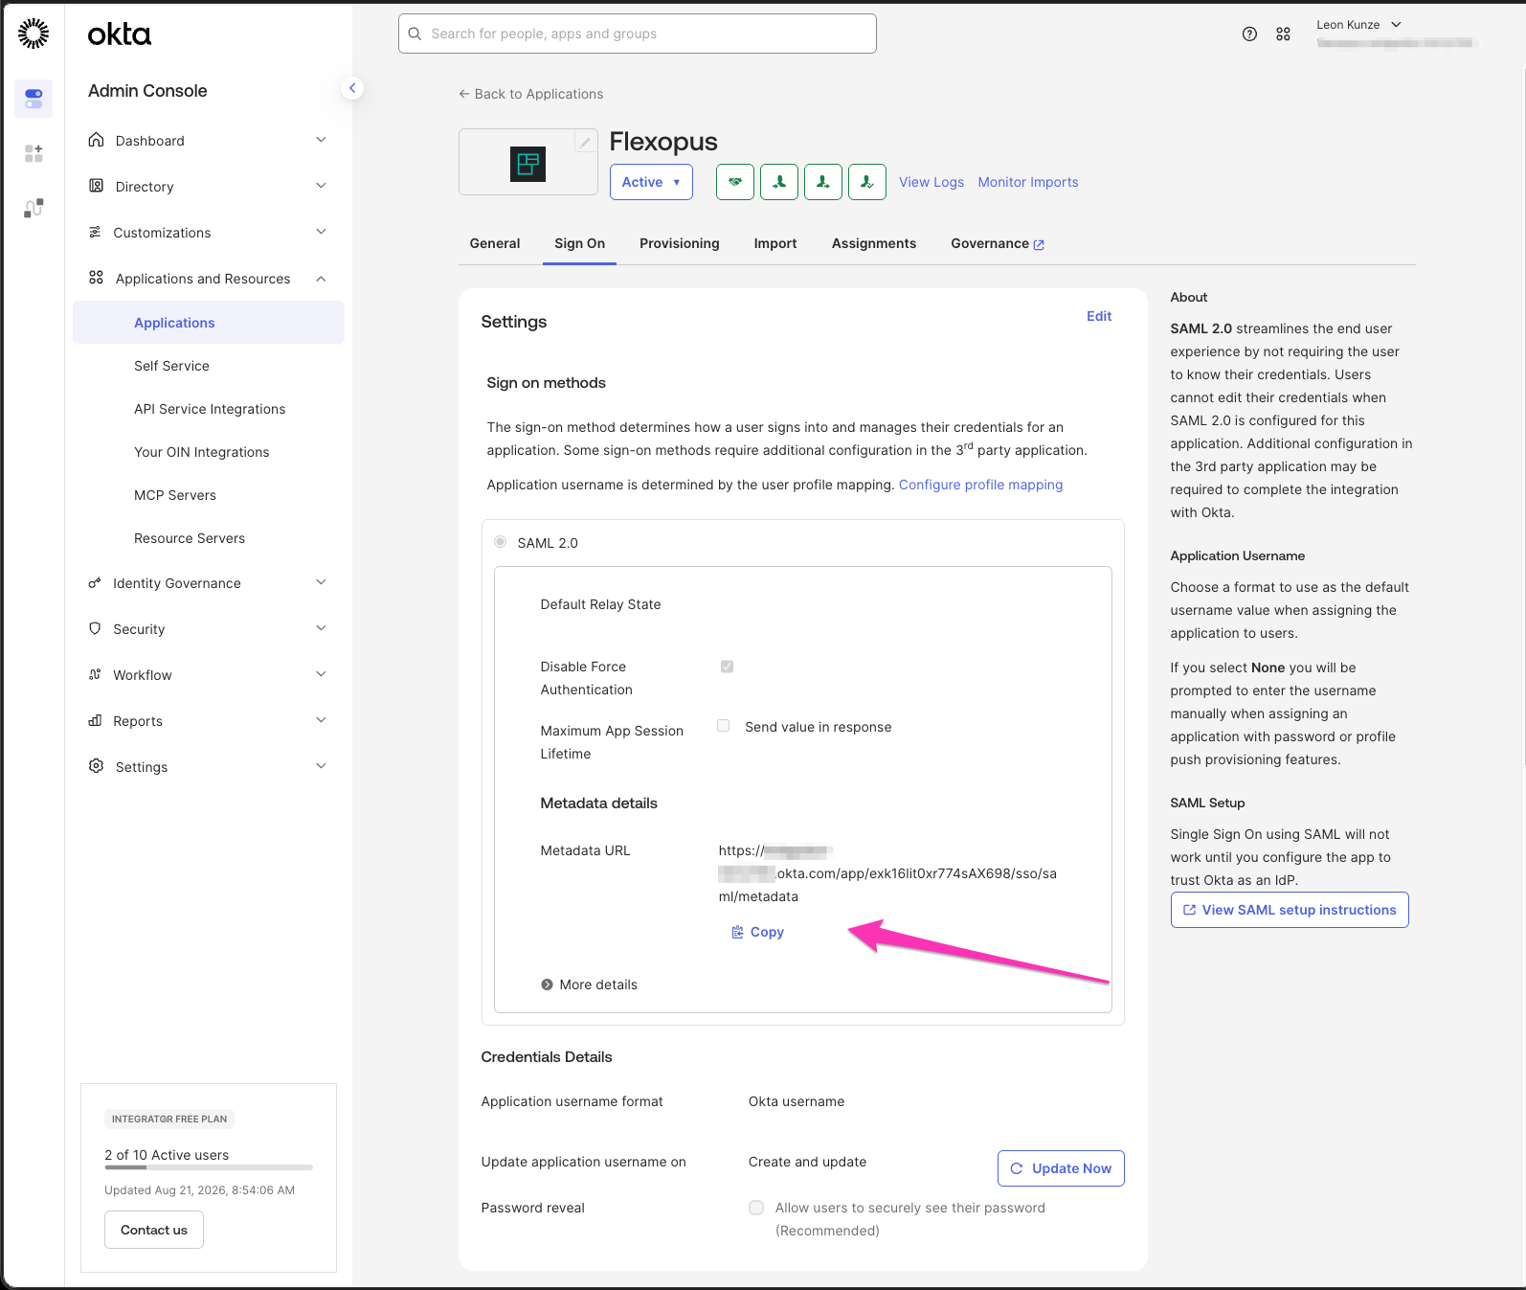The image size is (1526, 1290).
Task: Expand the Security menu chevron
Action: pyautogui.click(x=321, y=628)
